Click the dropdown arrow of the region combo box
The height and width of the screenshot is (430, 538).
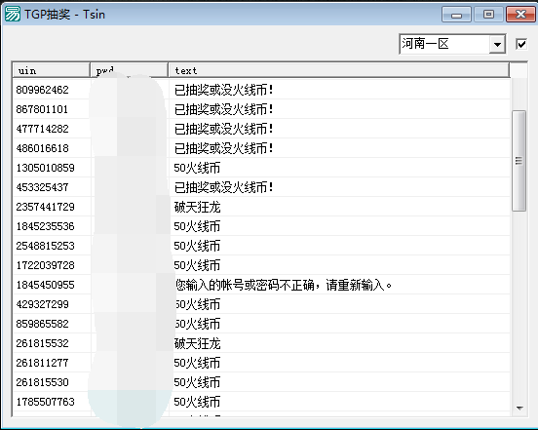pyautogui.click(x=497, y=44)
